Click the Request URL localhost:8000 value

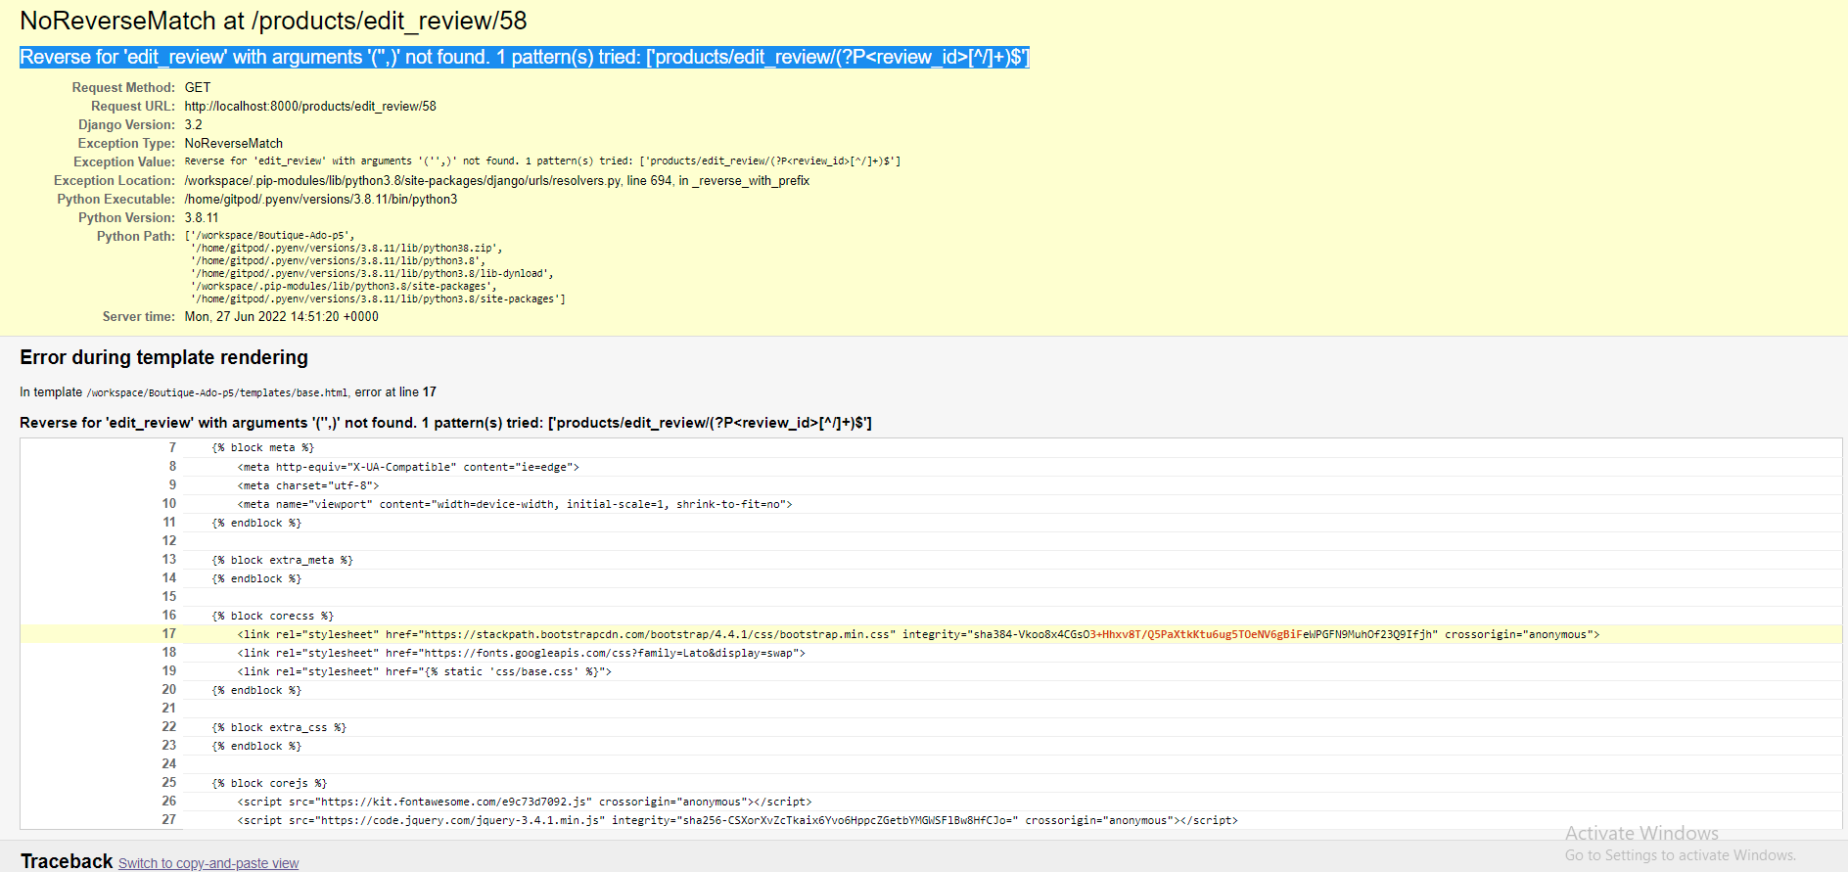coord(310,106)
